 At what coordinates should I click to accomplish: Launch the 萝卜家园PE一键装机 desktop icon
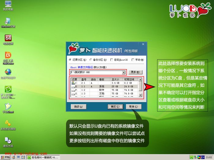point(8,92)
